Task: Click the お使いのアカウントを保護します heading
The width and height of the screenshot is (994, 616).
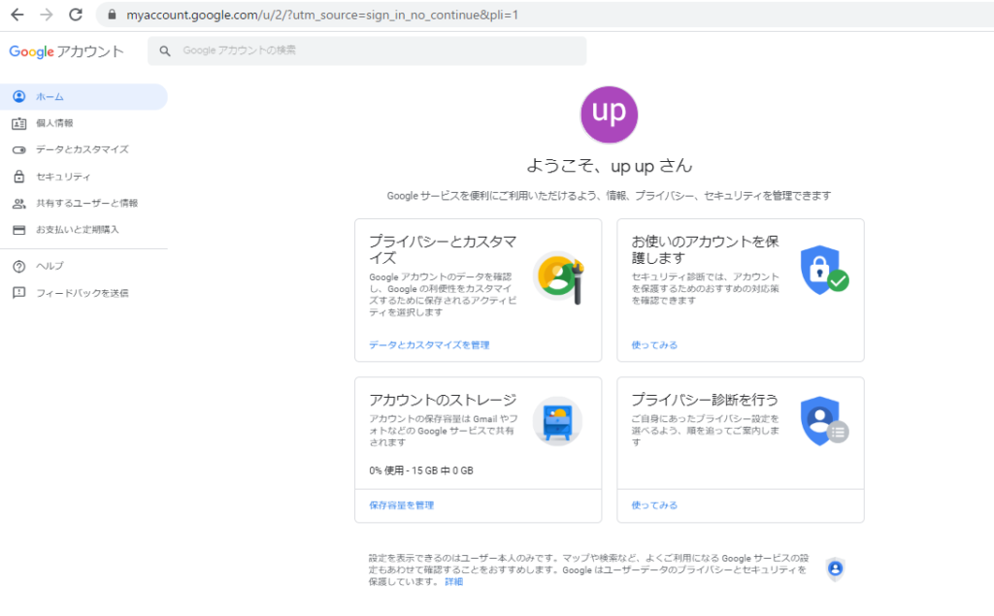Action: coord(705,249)
